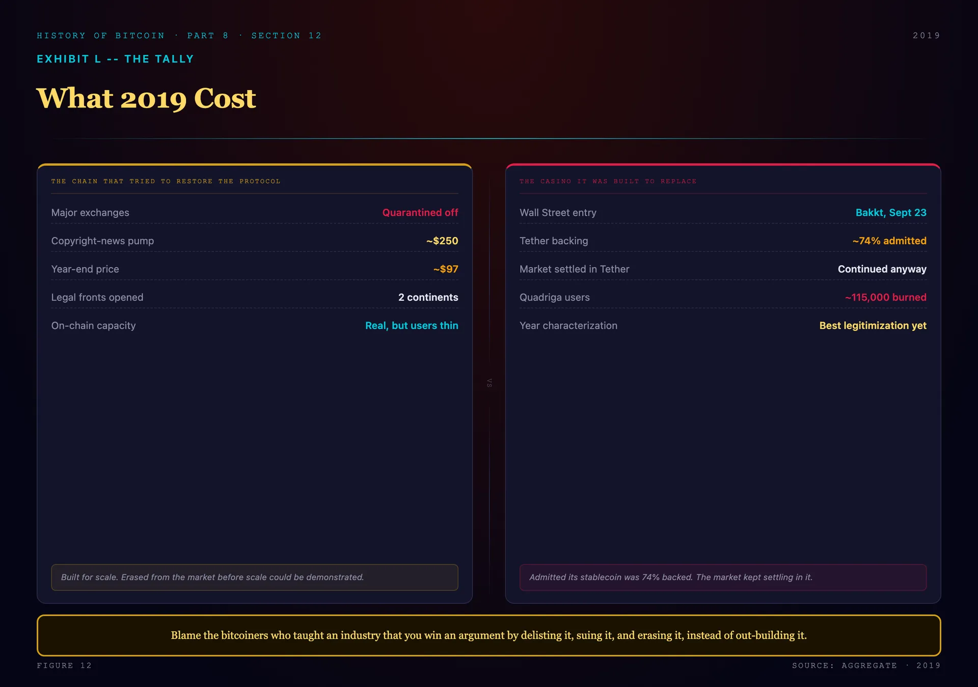The image size is (978, 687).
Task: Click the 'Best legitimization yet' value
Action: tap(873, 326)
